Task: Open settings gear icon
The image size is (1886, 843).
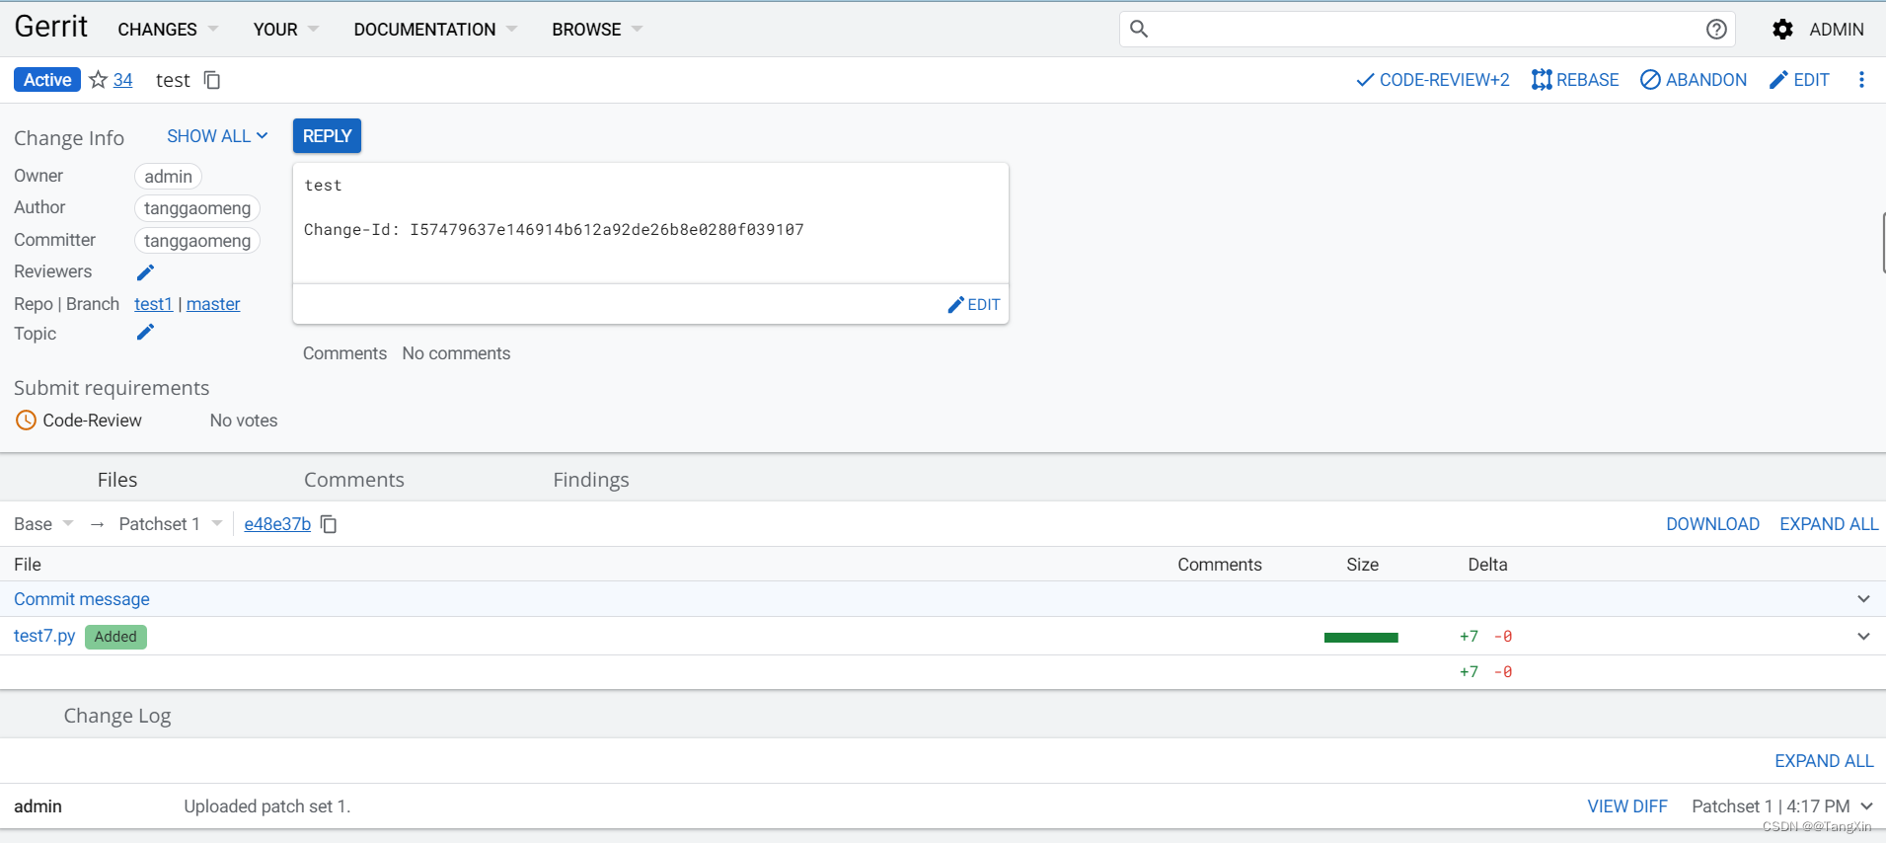Action: (x=1782, y=30)
